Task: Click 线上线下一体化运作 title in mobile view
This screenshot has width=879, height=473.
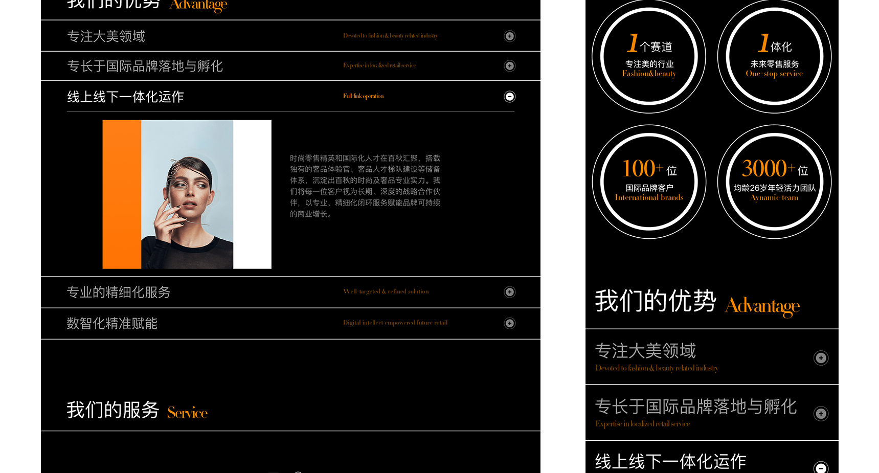Action: (671, 462)
